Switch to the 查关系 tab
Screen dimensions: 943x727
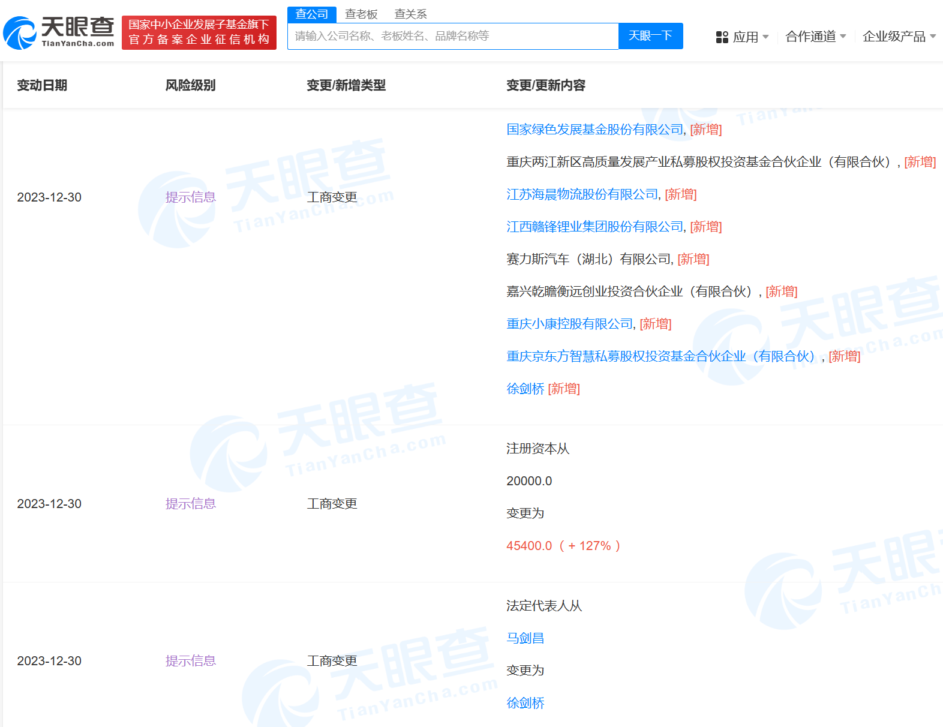pos(410,14)
